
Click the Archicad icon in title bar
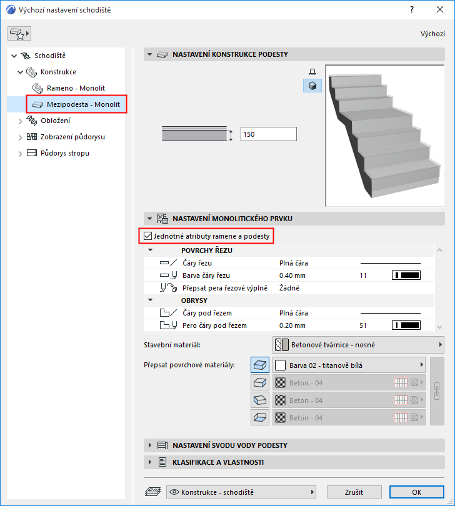point(11,10)
